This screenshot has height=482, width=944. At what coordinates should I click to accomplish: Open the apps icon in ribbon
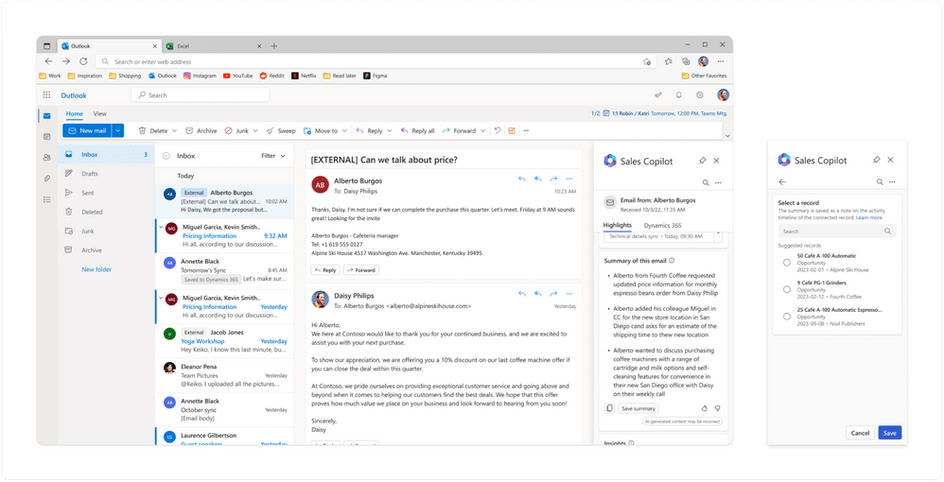(512, 130)
